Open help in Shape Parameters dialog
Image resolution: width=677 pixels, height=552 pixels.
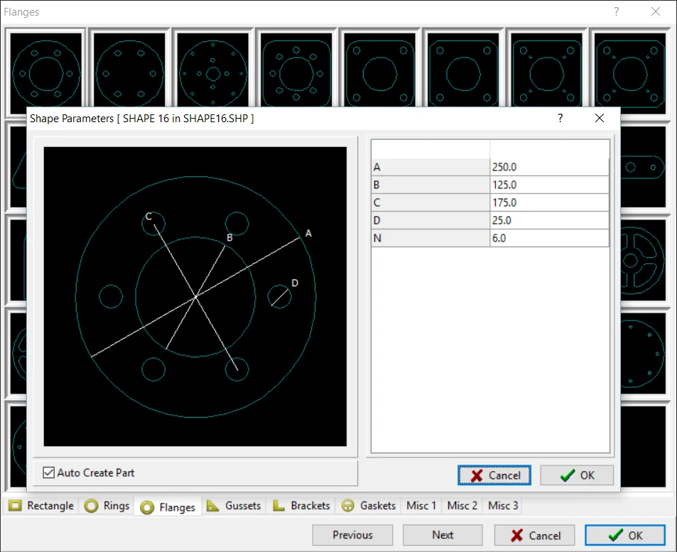[x=560, y=118]
